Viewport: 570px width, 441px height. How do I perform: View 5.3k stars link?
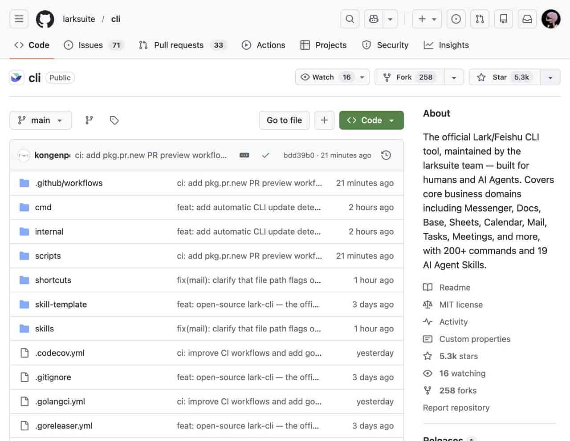pos(450,356)
